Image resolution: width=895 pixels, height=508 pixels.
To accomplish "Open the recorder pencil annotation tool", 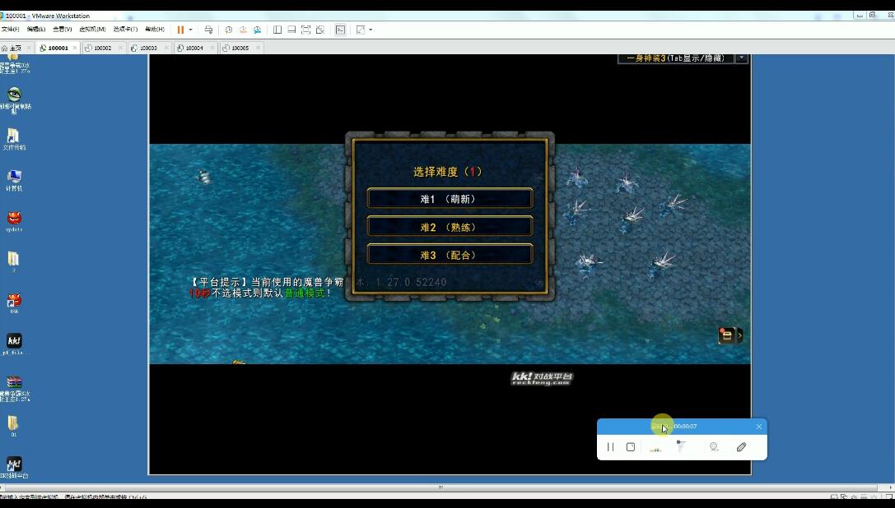I will (742, 447).
